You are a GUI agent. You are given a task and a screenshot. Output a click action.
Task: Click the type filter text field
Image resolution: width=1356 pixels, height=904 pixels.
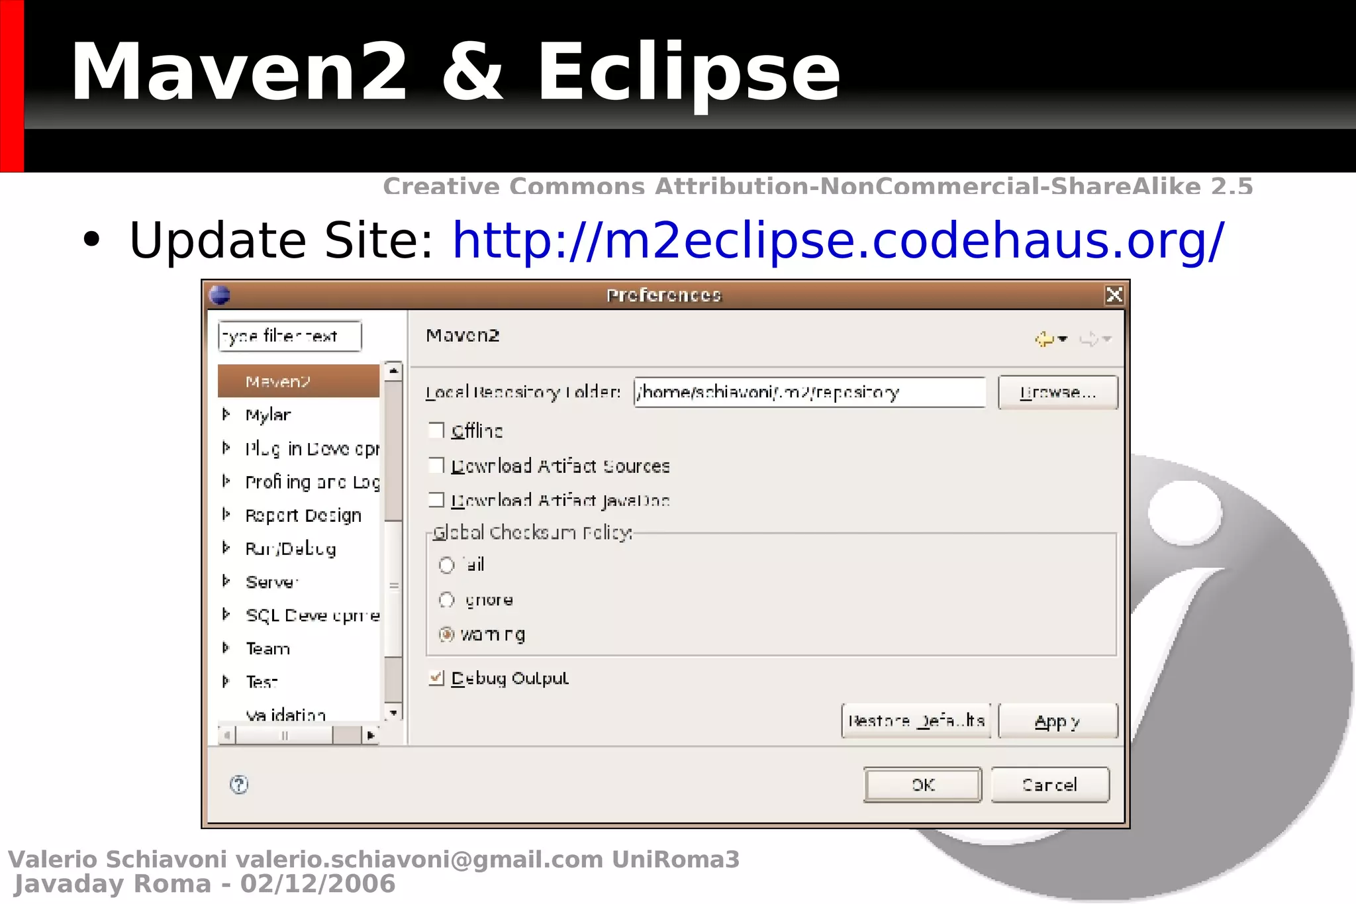[x=289, y=336]
